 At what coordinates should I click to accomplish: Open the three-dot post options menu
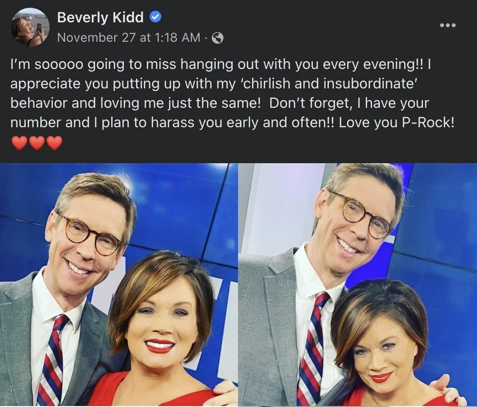click(448, 25)
